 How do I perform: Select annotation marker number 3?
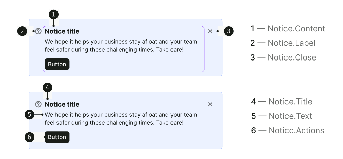click(x=229, y=31)
